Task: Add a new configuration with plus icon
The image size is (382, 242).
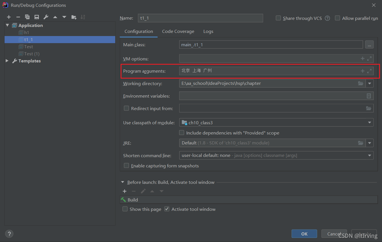Action: 9,17
